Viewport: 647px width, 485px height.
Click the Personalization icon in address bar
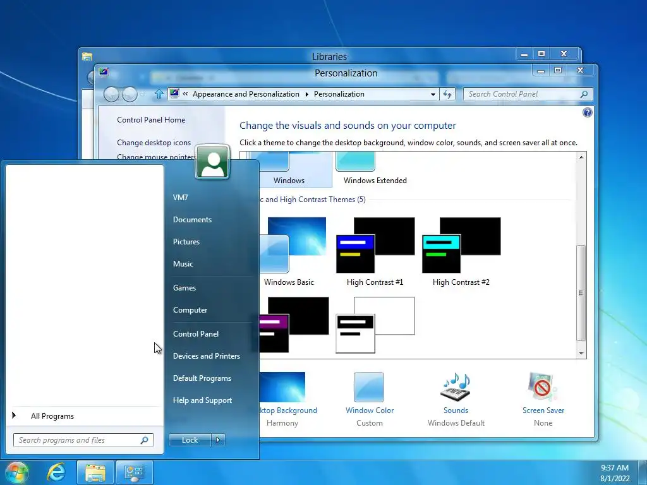(x=174, y=93)
